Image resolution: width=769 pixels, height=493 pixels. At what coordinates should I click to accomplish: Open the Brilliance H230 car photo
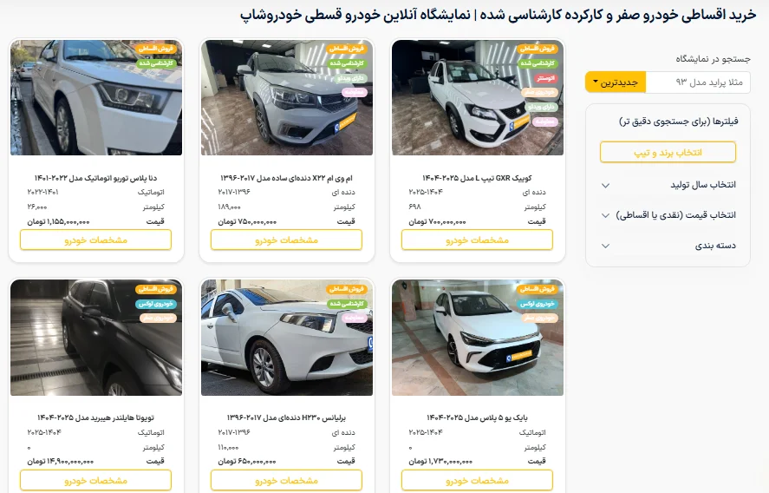click(287, 338)
